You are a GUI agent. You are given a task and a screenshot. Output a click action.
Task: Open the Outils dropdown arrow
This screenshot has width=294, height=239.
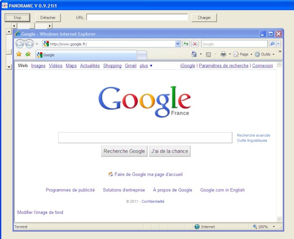pos(273,54)
